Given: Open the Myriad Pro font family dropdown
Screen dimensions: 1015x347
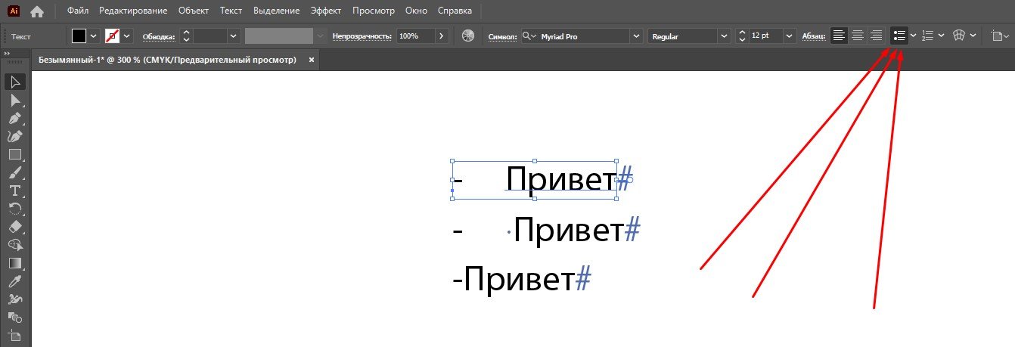Looking at the screenshot, I should pyautogui.click(x=636, y=36).
